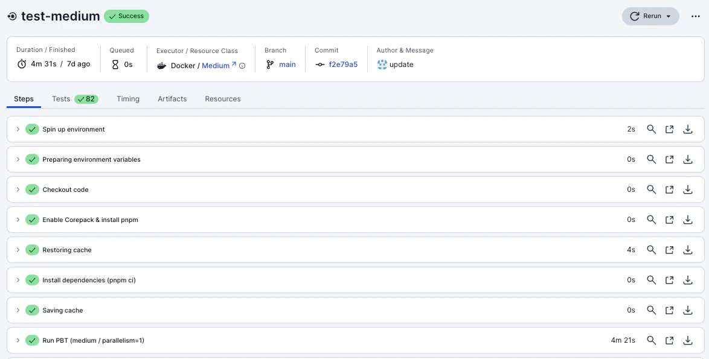
Task: Open the Resources tab
Action: pos(223,99)
